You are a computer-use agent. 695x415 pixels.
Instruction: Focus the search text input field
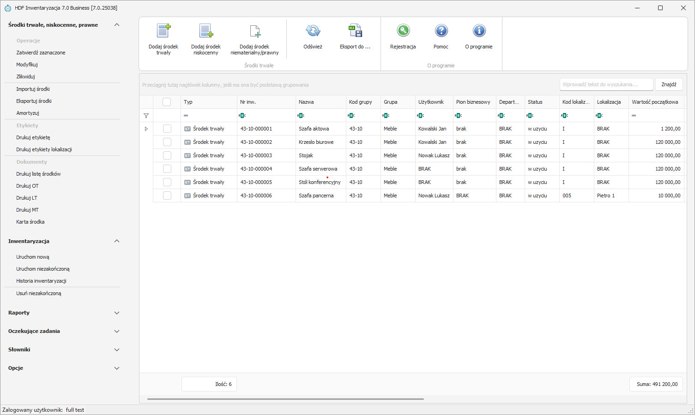tap(606, 84)
